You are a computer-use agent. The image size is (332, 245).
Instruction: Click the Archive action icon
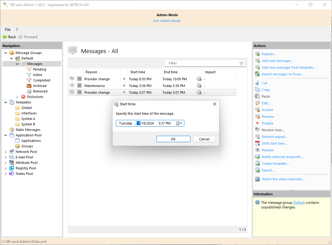pos(257,110)
